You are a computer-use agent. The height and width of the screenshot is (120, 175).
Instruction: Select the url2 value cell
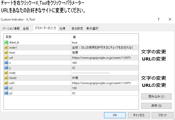click(x=105, y=83)
